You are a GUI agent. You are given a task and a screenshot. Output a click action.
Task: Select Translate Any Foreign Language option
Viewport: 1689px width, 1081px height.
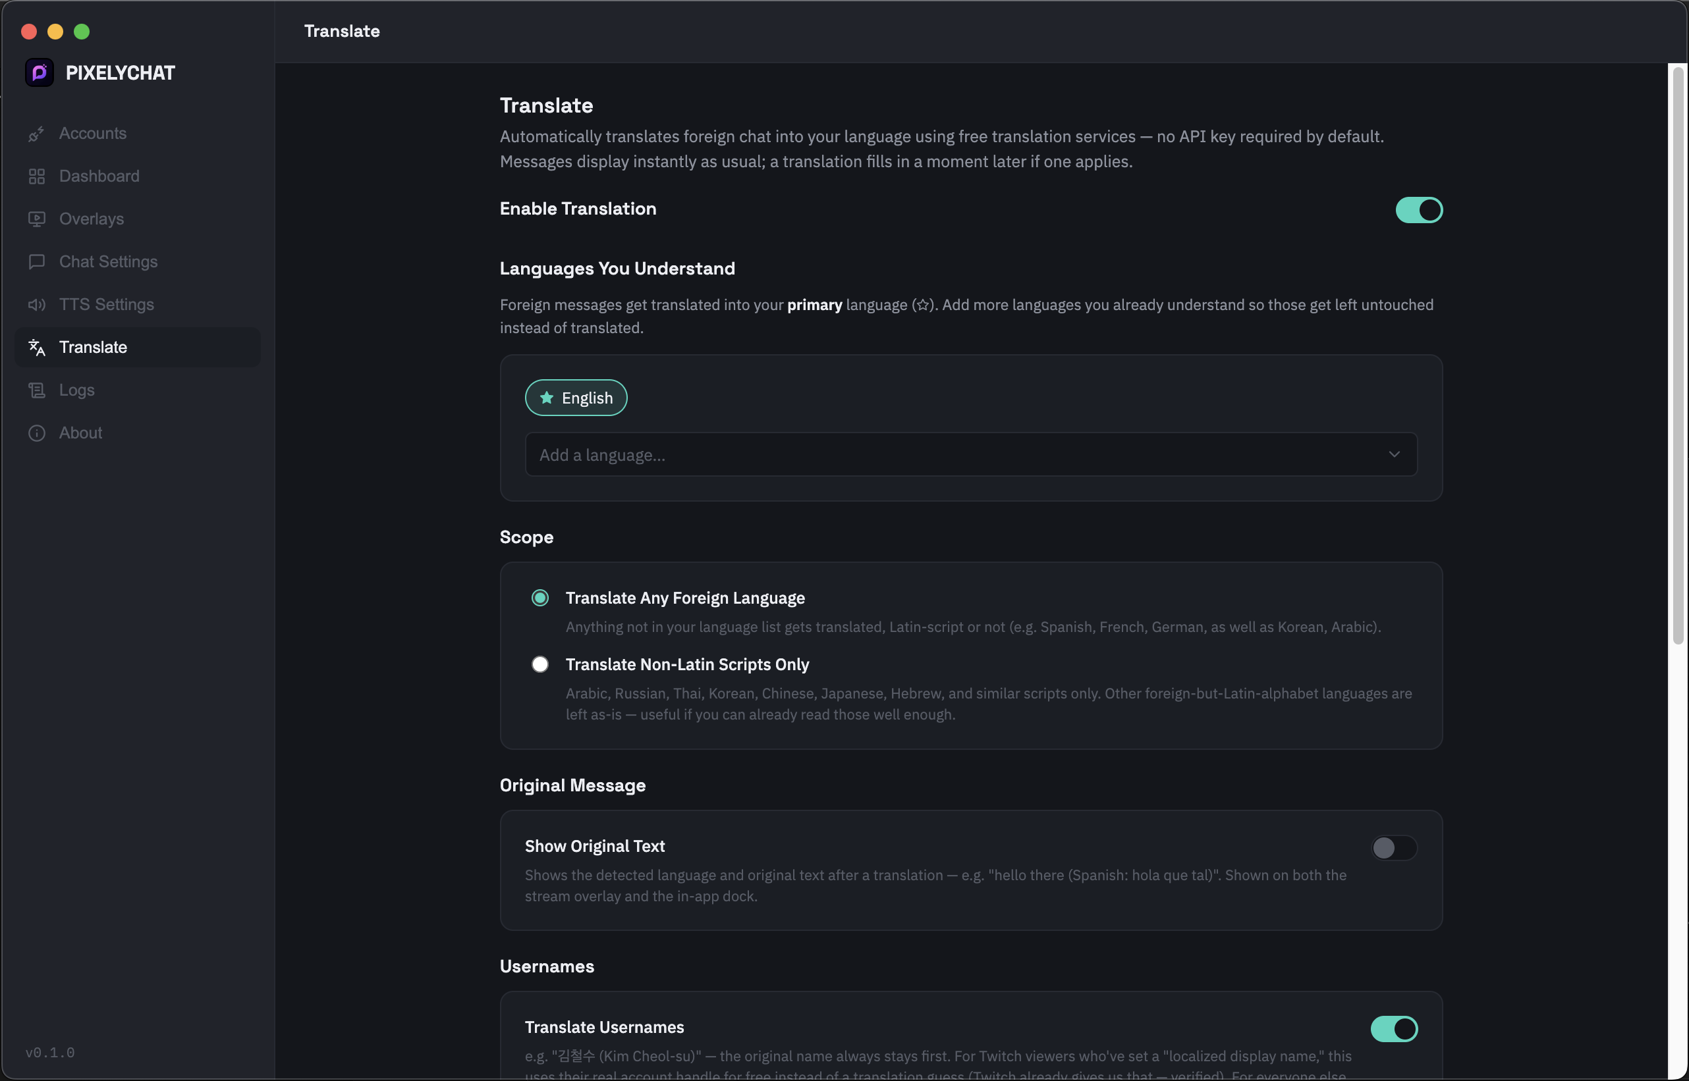pos(540,598)
